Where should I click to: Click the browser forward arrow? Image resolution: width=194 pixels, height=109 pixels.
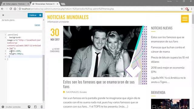coord(7,9)
